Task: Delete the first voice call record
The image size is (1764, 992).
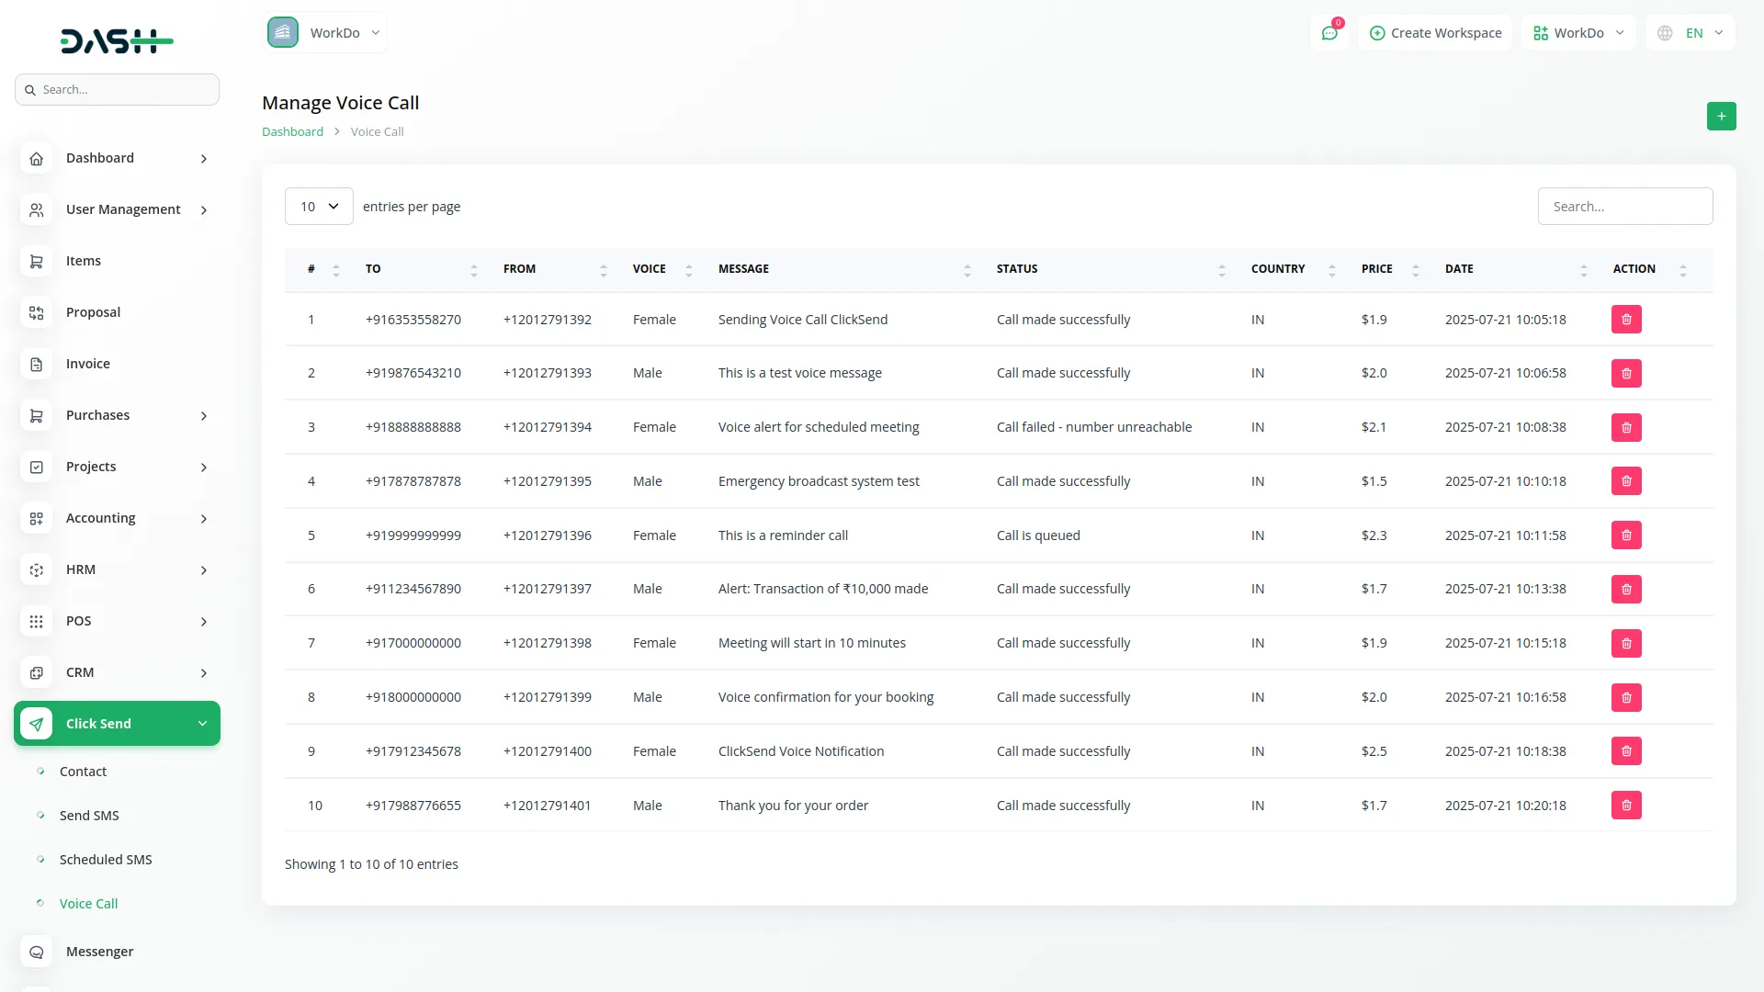Action: [1626, 320]
